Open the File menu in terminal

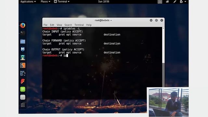click(x=45, y=25)
